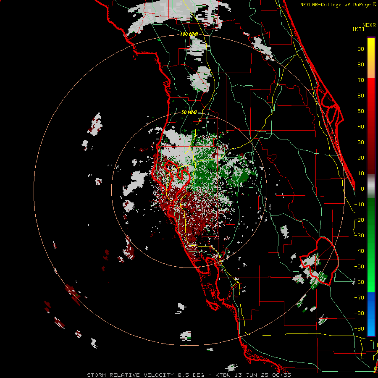Click the positive 70 value on velocity scale

tap(361, 80)
